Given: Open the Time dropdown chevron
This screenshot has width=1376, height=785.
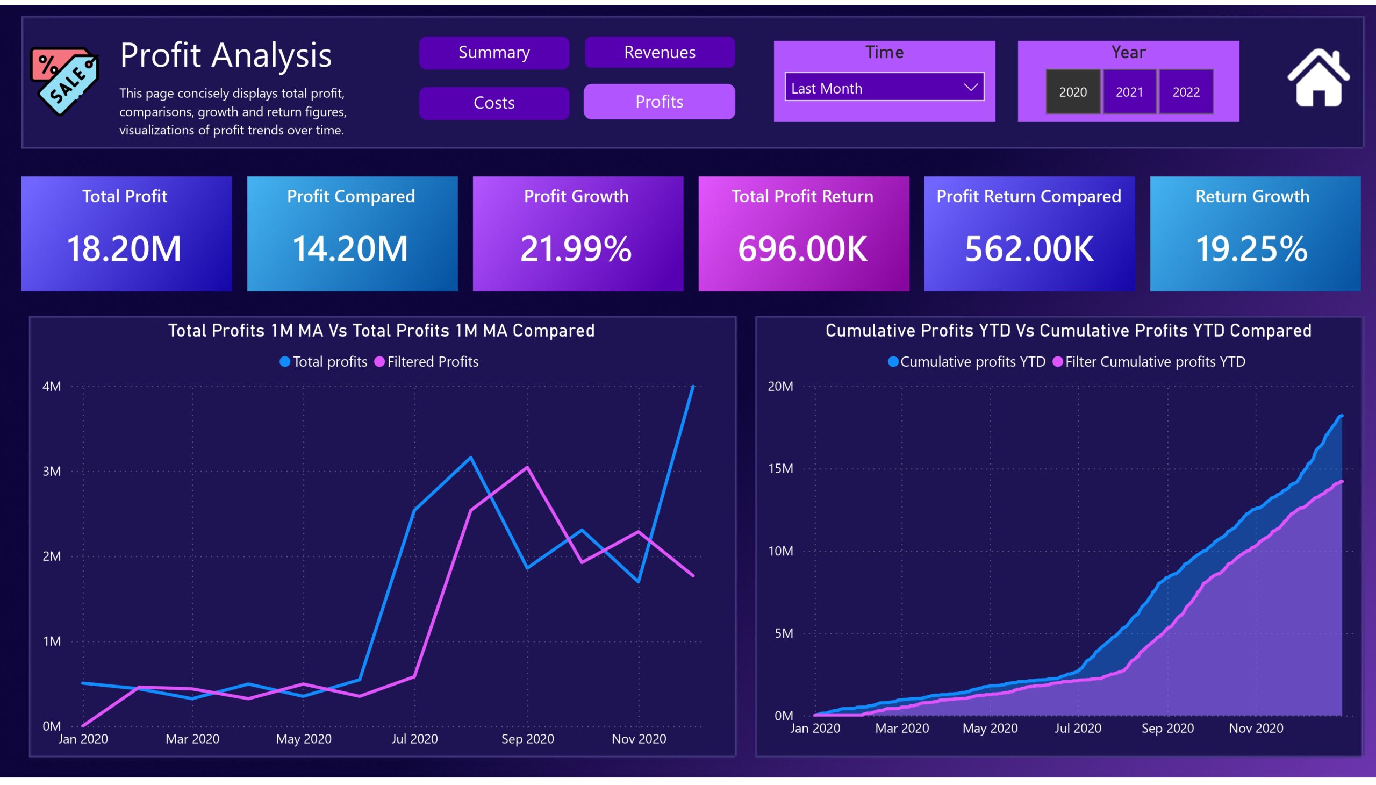Looking at the screenshot, I should point(970,87).
